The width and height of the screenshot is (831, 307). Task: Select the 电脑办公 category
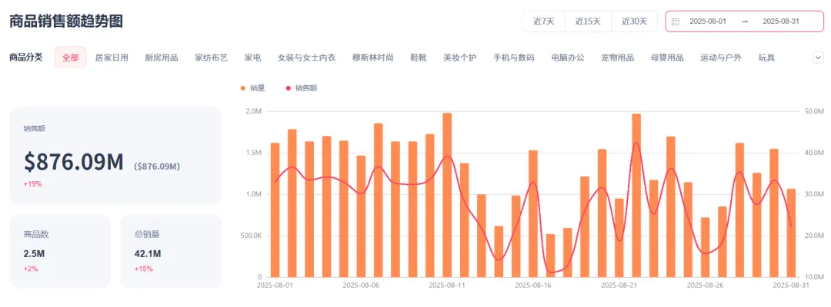[x=568, y=58]
